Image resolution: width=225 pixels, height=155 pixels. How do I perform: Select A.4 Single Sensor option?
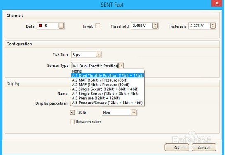click(108, 94)
